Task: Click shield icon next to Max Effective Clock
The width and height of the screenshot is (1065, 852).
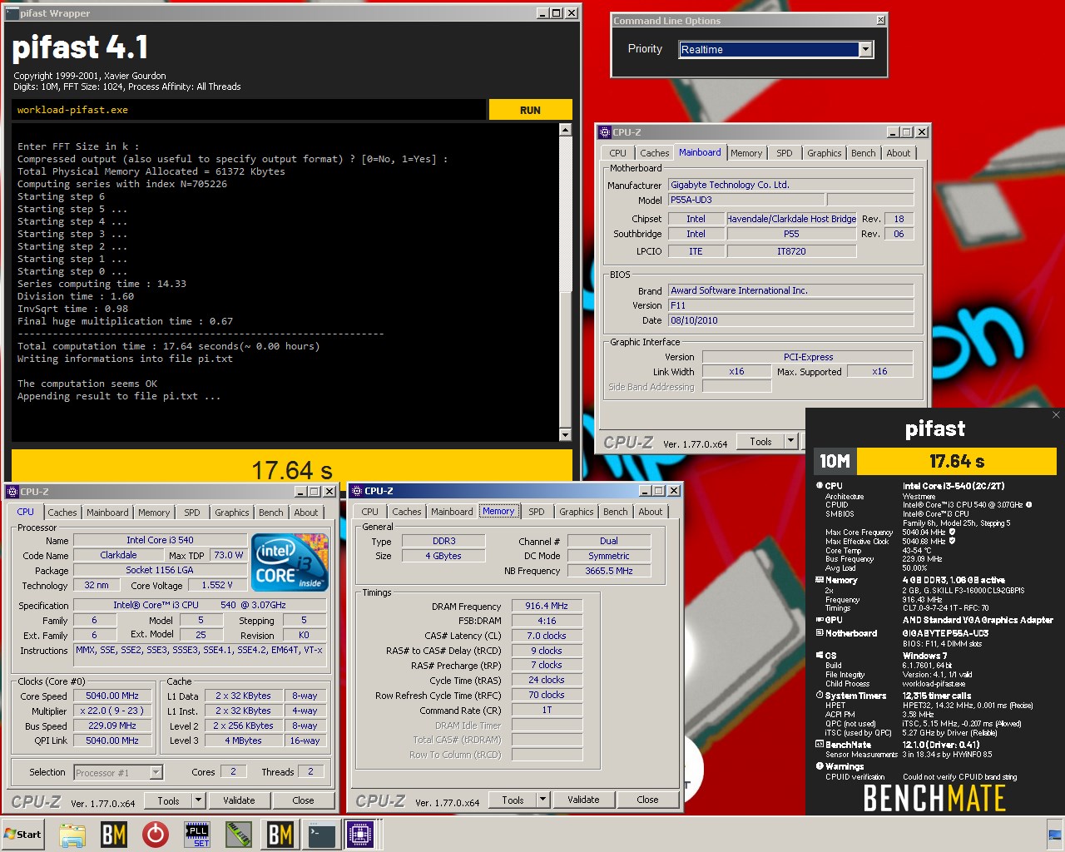Action: click(x=952, y=541)
